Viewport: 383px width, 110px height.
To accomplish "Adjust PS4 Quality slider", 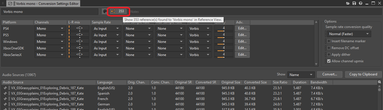I will [224, 28].
